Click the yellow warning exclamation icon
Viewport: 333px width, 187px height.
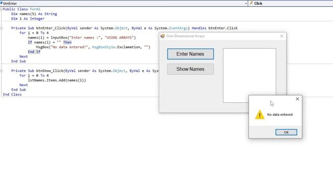point(260,114)
